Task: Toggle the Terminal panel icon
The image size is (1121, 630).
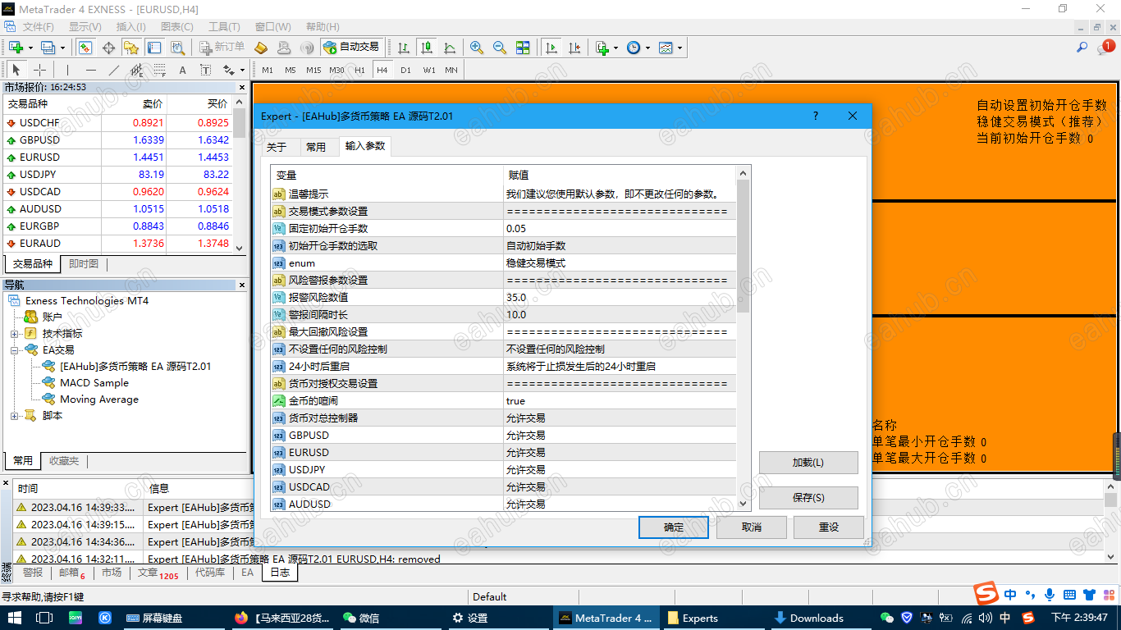Action: [154, 48]
